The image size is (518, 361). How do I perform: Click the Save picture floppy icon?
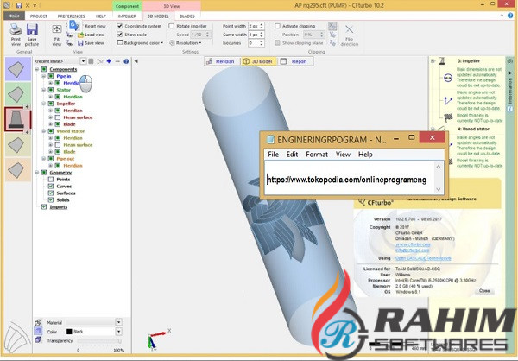32,29
